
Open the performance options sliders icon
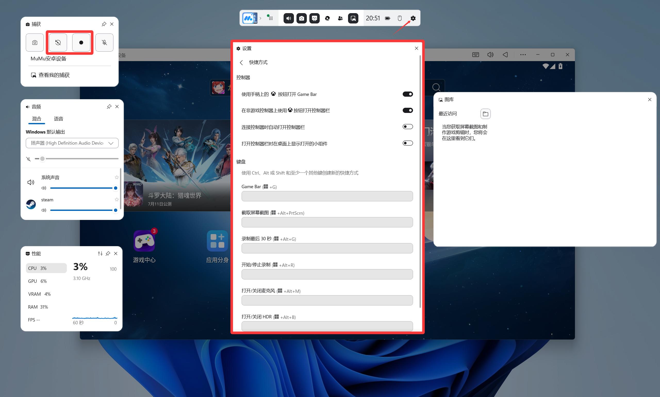point(100,253)
